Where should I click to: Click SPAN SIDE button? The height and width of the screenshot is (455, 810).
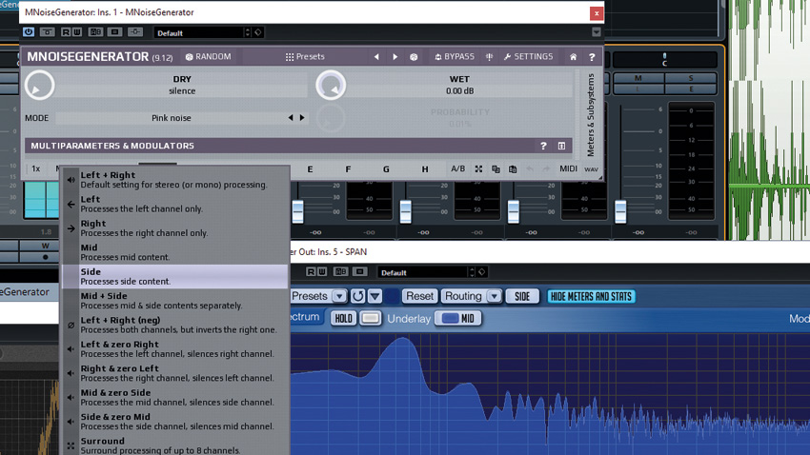point(522,296)
